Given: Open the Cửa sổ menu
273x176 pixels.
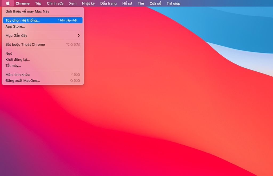Looking at the screenshot, I should 155,3.
